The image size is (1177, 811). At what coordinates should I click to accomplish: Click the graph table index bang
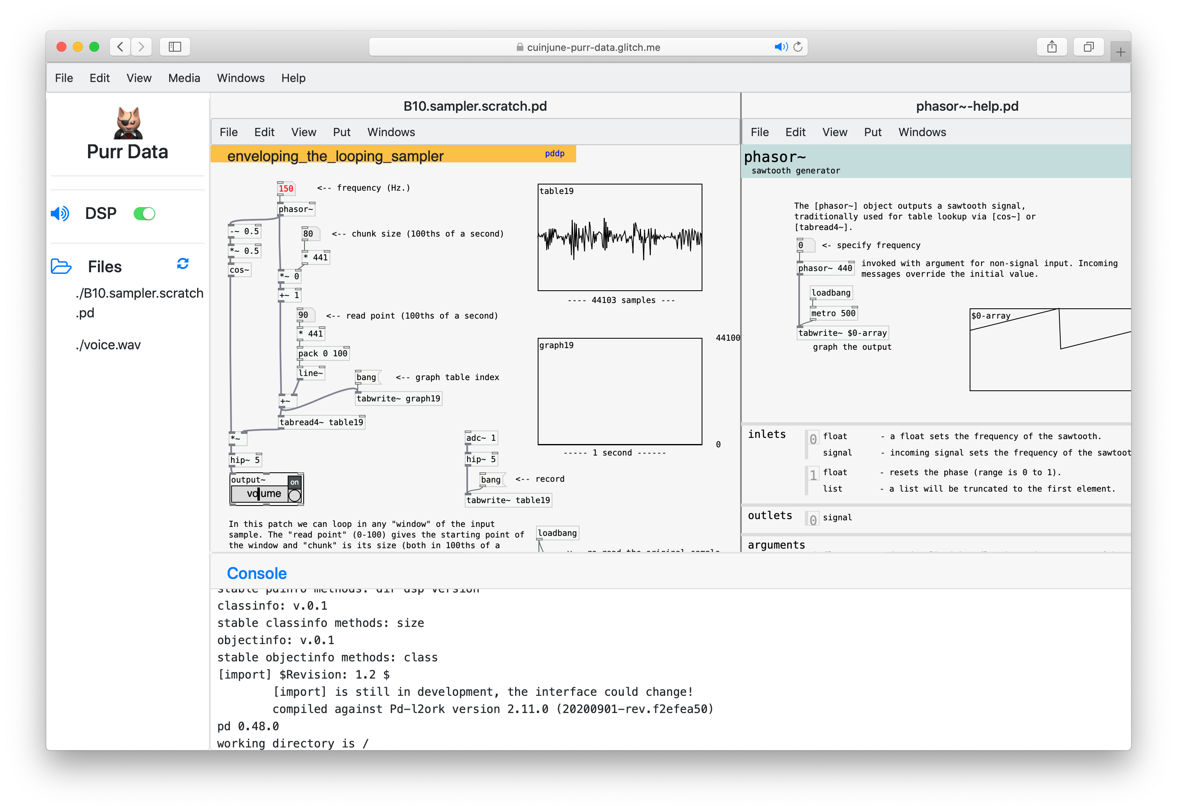pyautogui.click(x=367, y=377)
